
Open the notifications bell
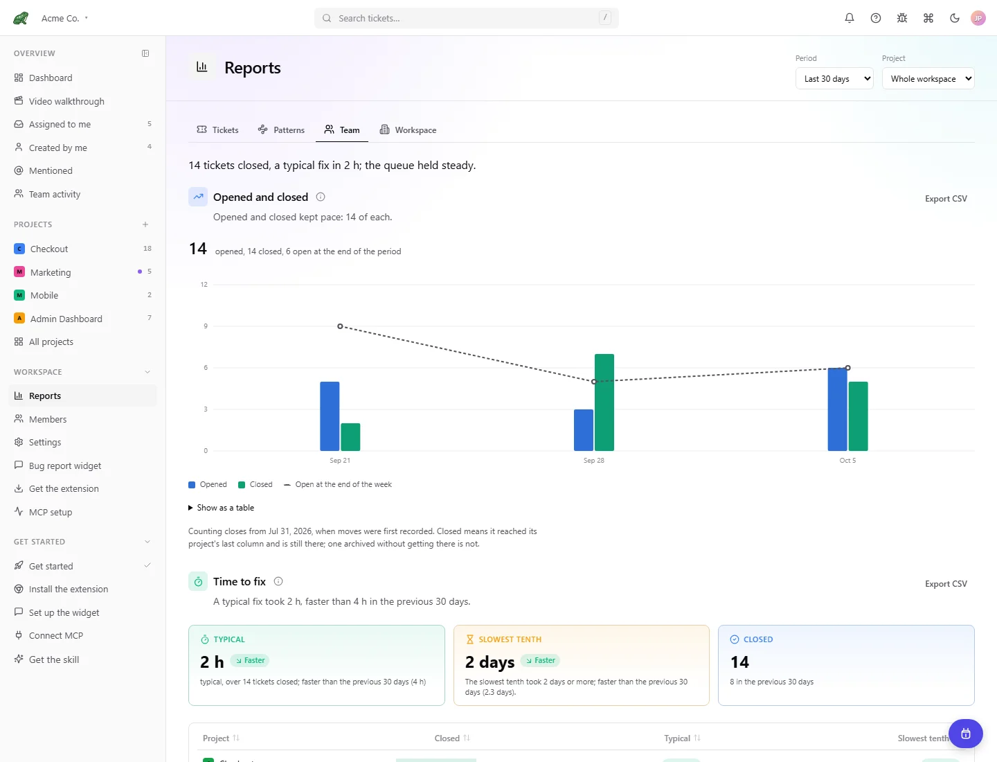850,18
